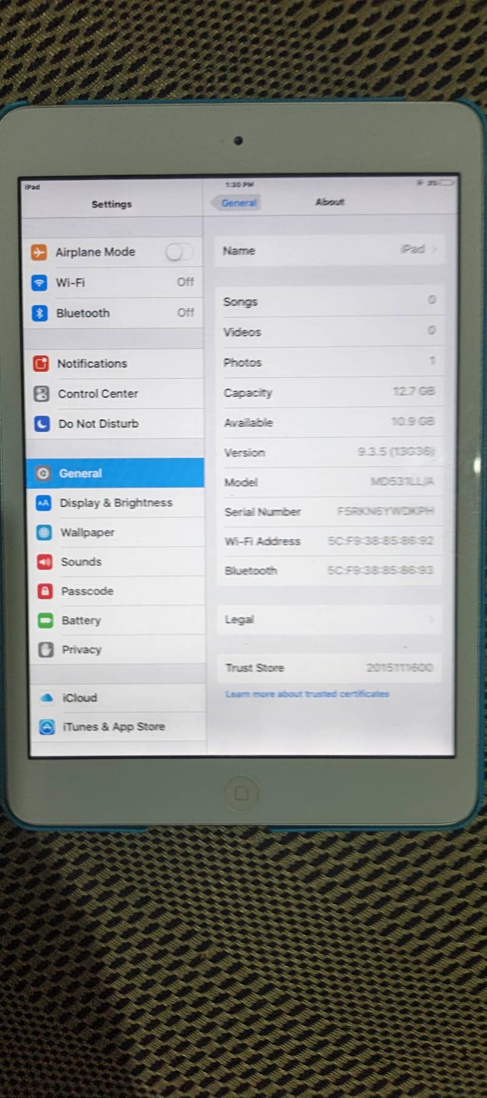The image size is (487, 1098).
Task: Tap the iCloud cloud icon
Action: (46, 698)
